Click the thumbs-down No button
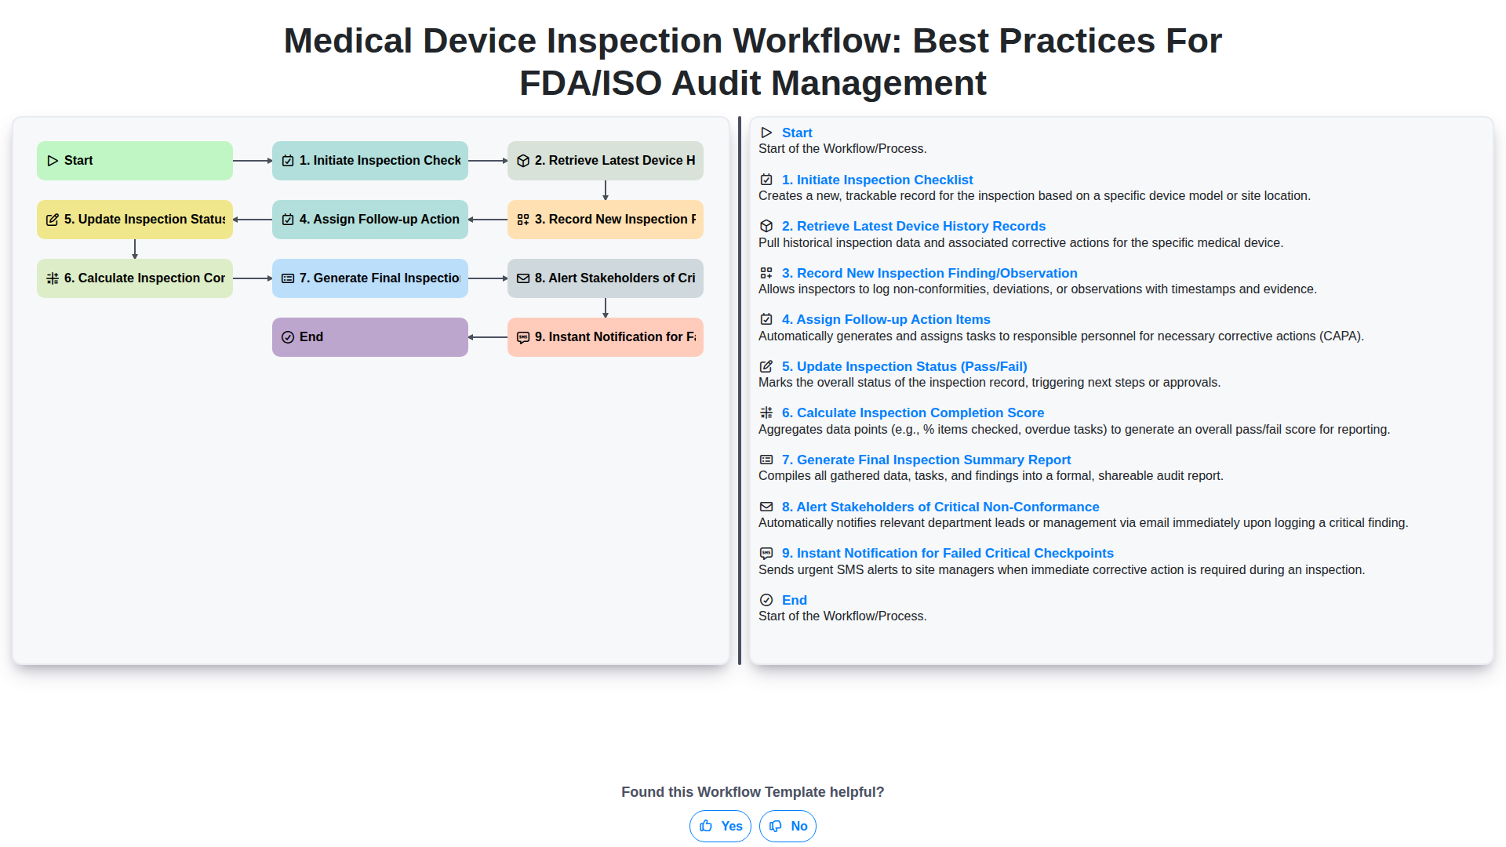 [x=788, y=826]
